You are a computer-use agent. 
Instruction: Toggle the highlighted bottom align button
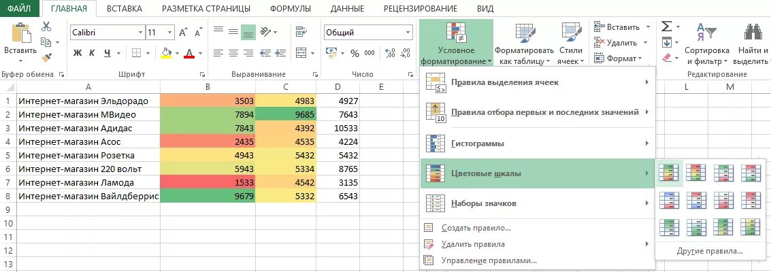pyautogui.click(x=248, y=33)
